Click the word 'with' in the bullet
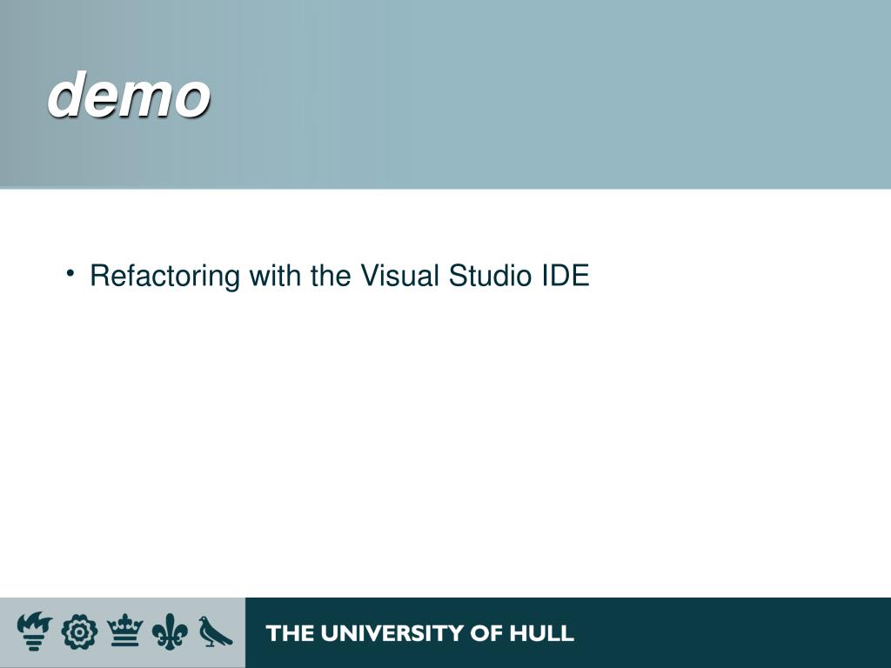This screenshot has width=891, height=668. [275, 276]
